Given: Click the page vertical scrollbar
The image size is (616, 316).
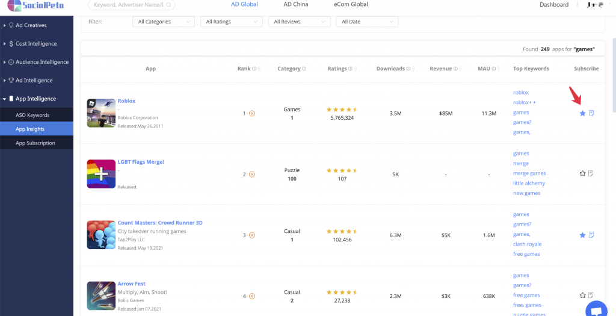Looking at the screenshot, I should click(x=614, y=75).
